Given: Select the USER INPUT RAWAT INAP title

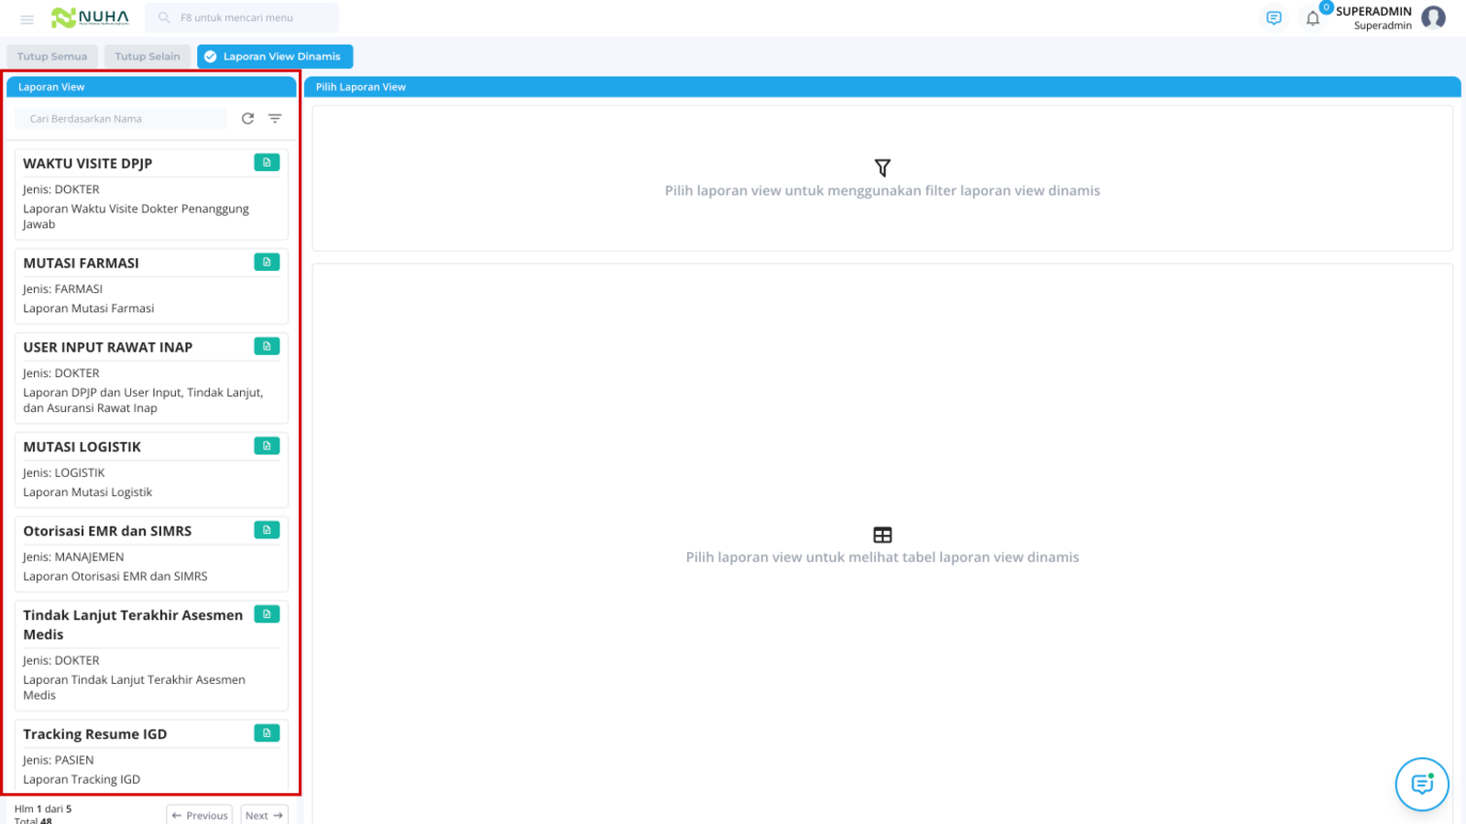Looking at the screenshot, I should coord(108,348).
